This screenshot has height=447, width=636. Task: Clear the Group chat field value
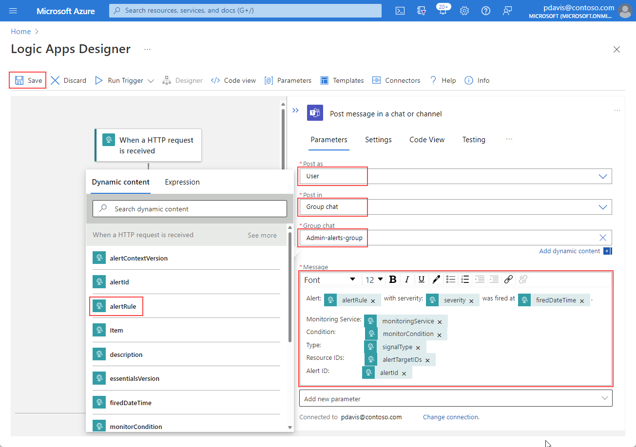[603, 238]
